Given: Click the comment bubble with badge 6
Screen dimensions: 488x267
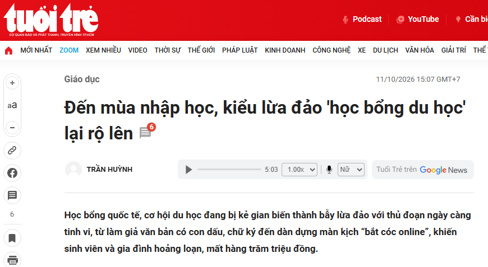Looking at the screenshot, I should tap(146, 132).
